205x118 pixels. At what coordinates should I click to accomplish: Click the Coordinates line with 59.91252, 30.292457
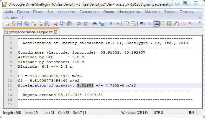pos(82,53)
